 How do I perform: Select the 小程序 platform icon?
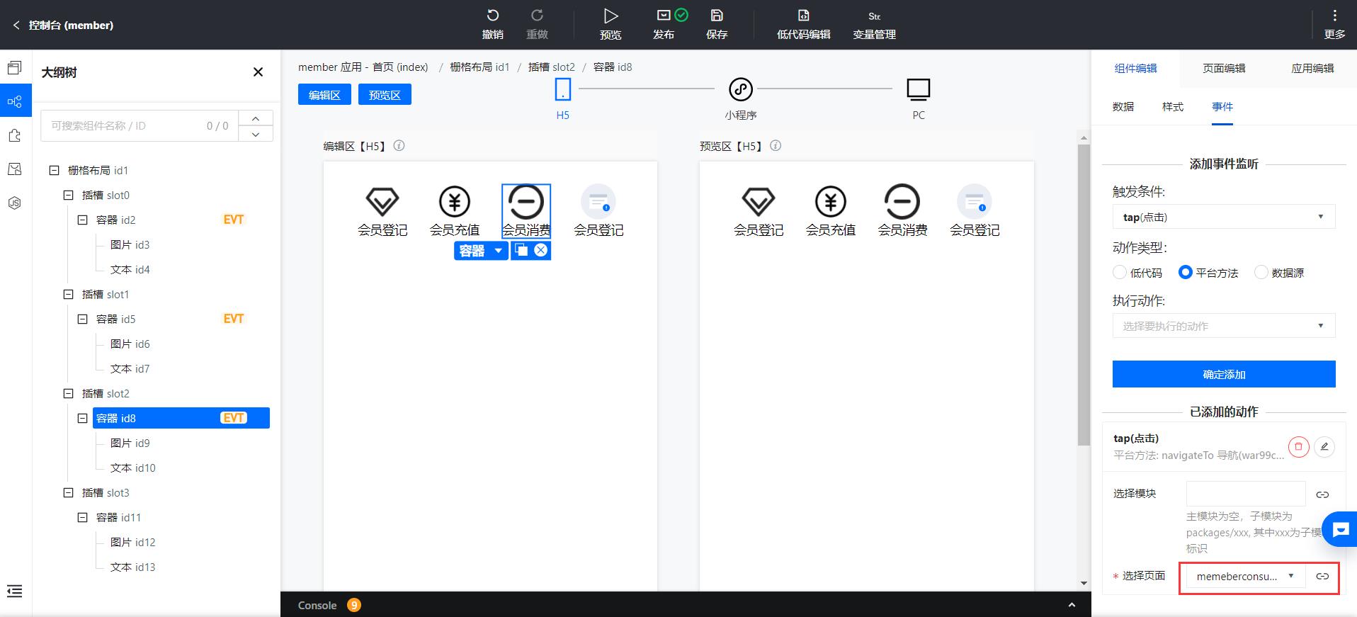tap(741, 89)
